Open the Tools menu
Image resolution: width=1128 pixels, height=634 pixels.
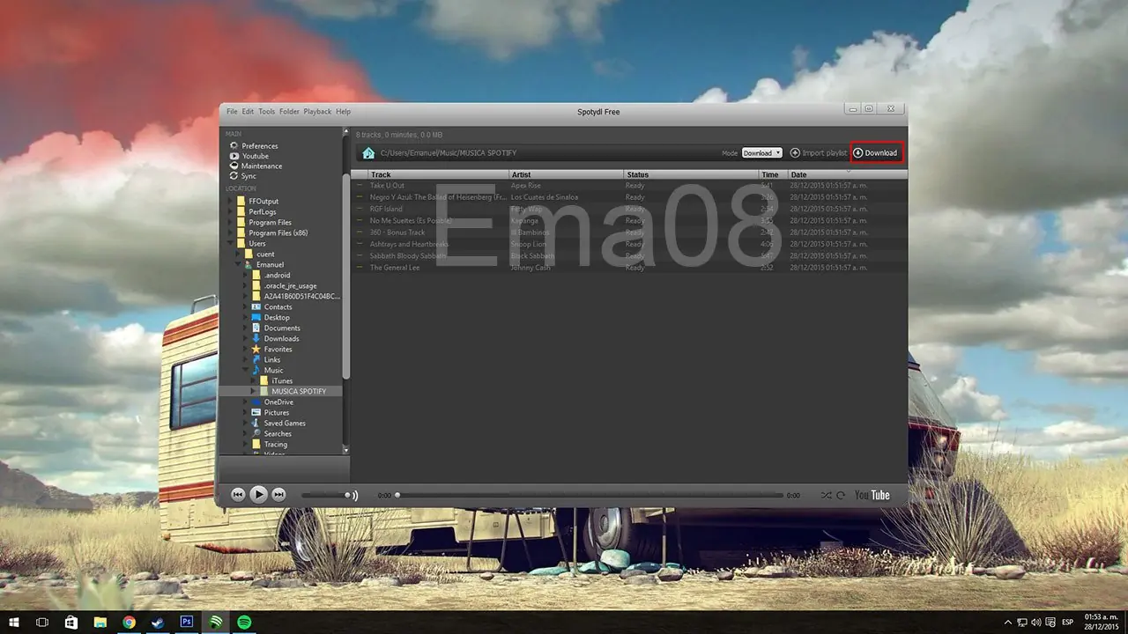pyautogui.click(x=266, y=112)
